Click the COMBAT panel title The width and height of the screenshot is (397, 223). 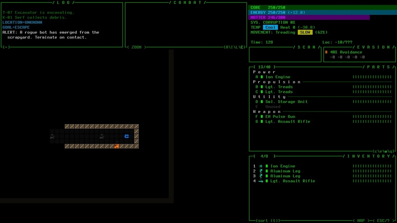pos(187,3)
